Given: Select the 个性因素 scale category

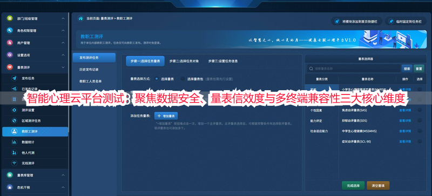Looking at the screenshot, I should [x=316, y=110].
